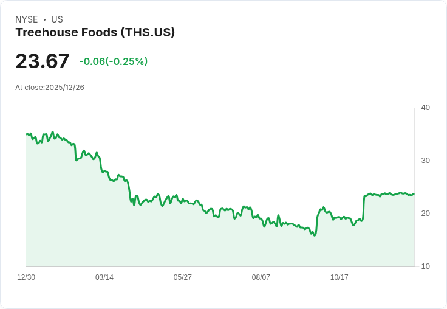Click the 20 price axis label
The image size is (447, 309).
[425, 214]
